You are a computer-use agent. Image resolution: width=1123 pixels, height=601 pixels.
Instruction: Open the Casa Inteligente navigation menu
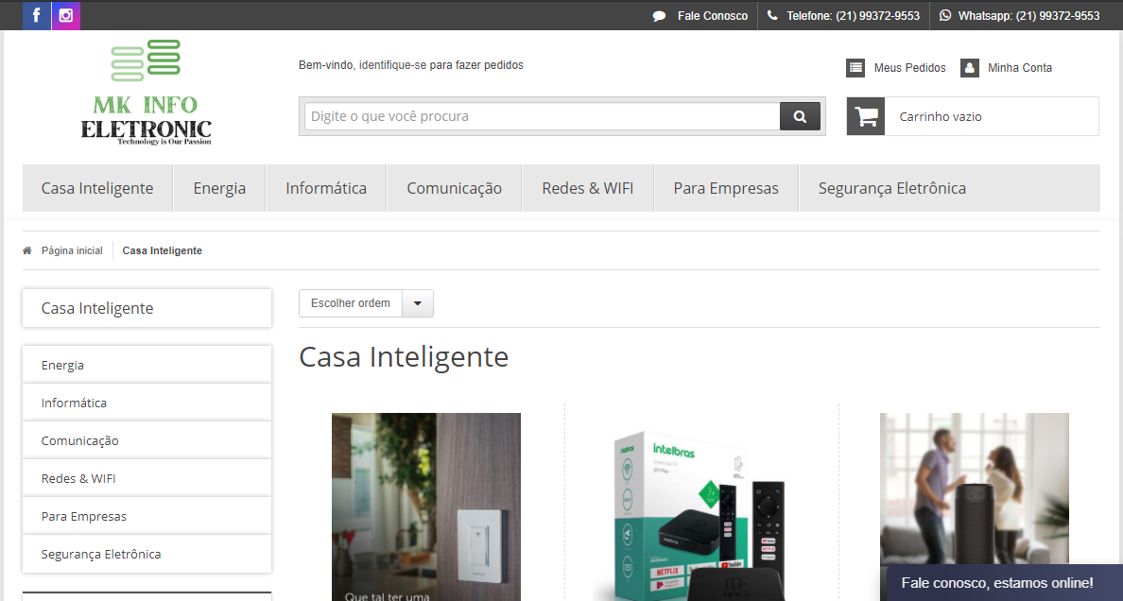coord(97,188)
